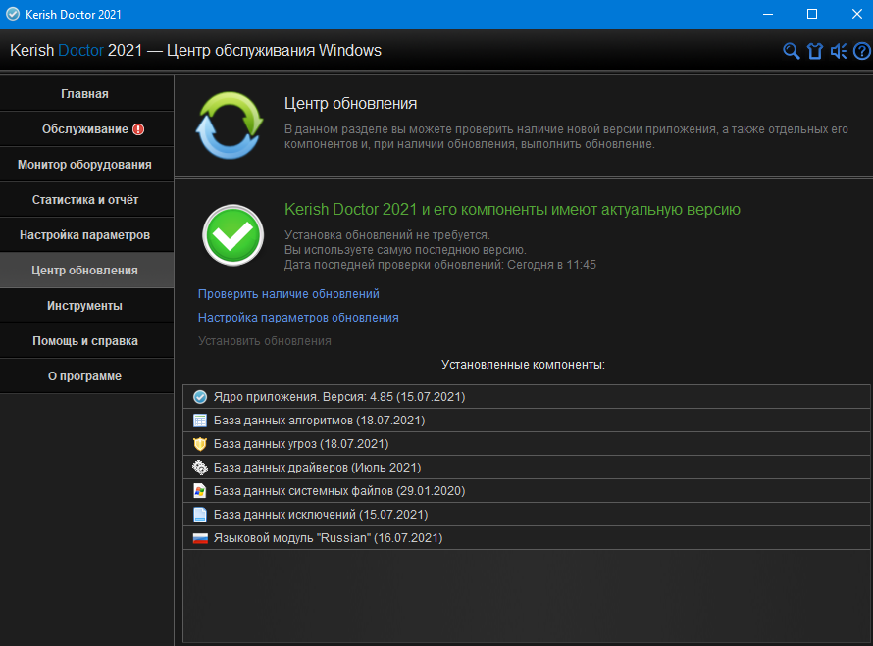The width and height of the screenshot is (873, 646).
Task: Click the База данных угроз shield icon
Action: coord(200,444)
